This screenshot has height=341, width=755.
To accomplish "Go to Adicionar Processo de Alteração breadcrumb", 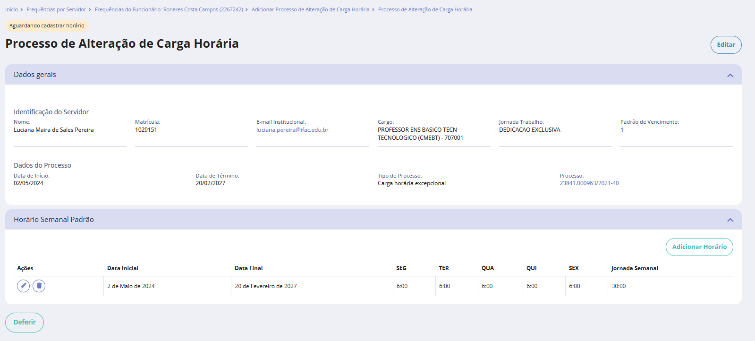I will [310, 9].
